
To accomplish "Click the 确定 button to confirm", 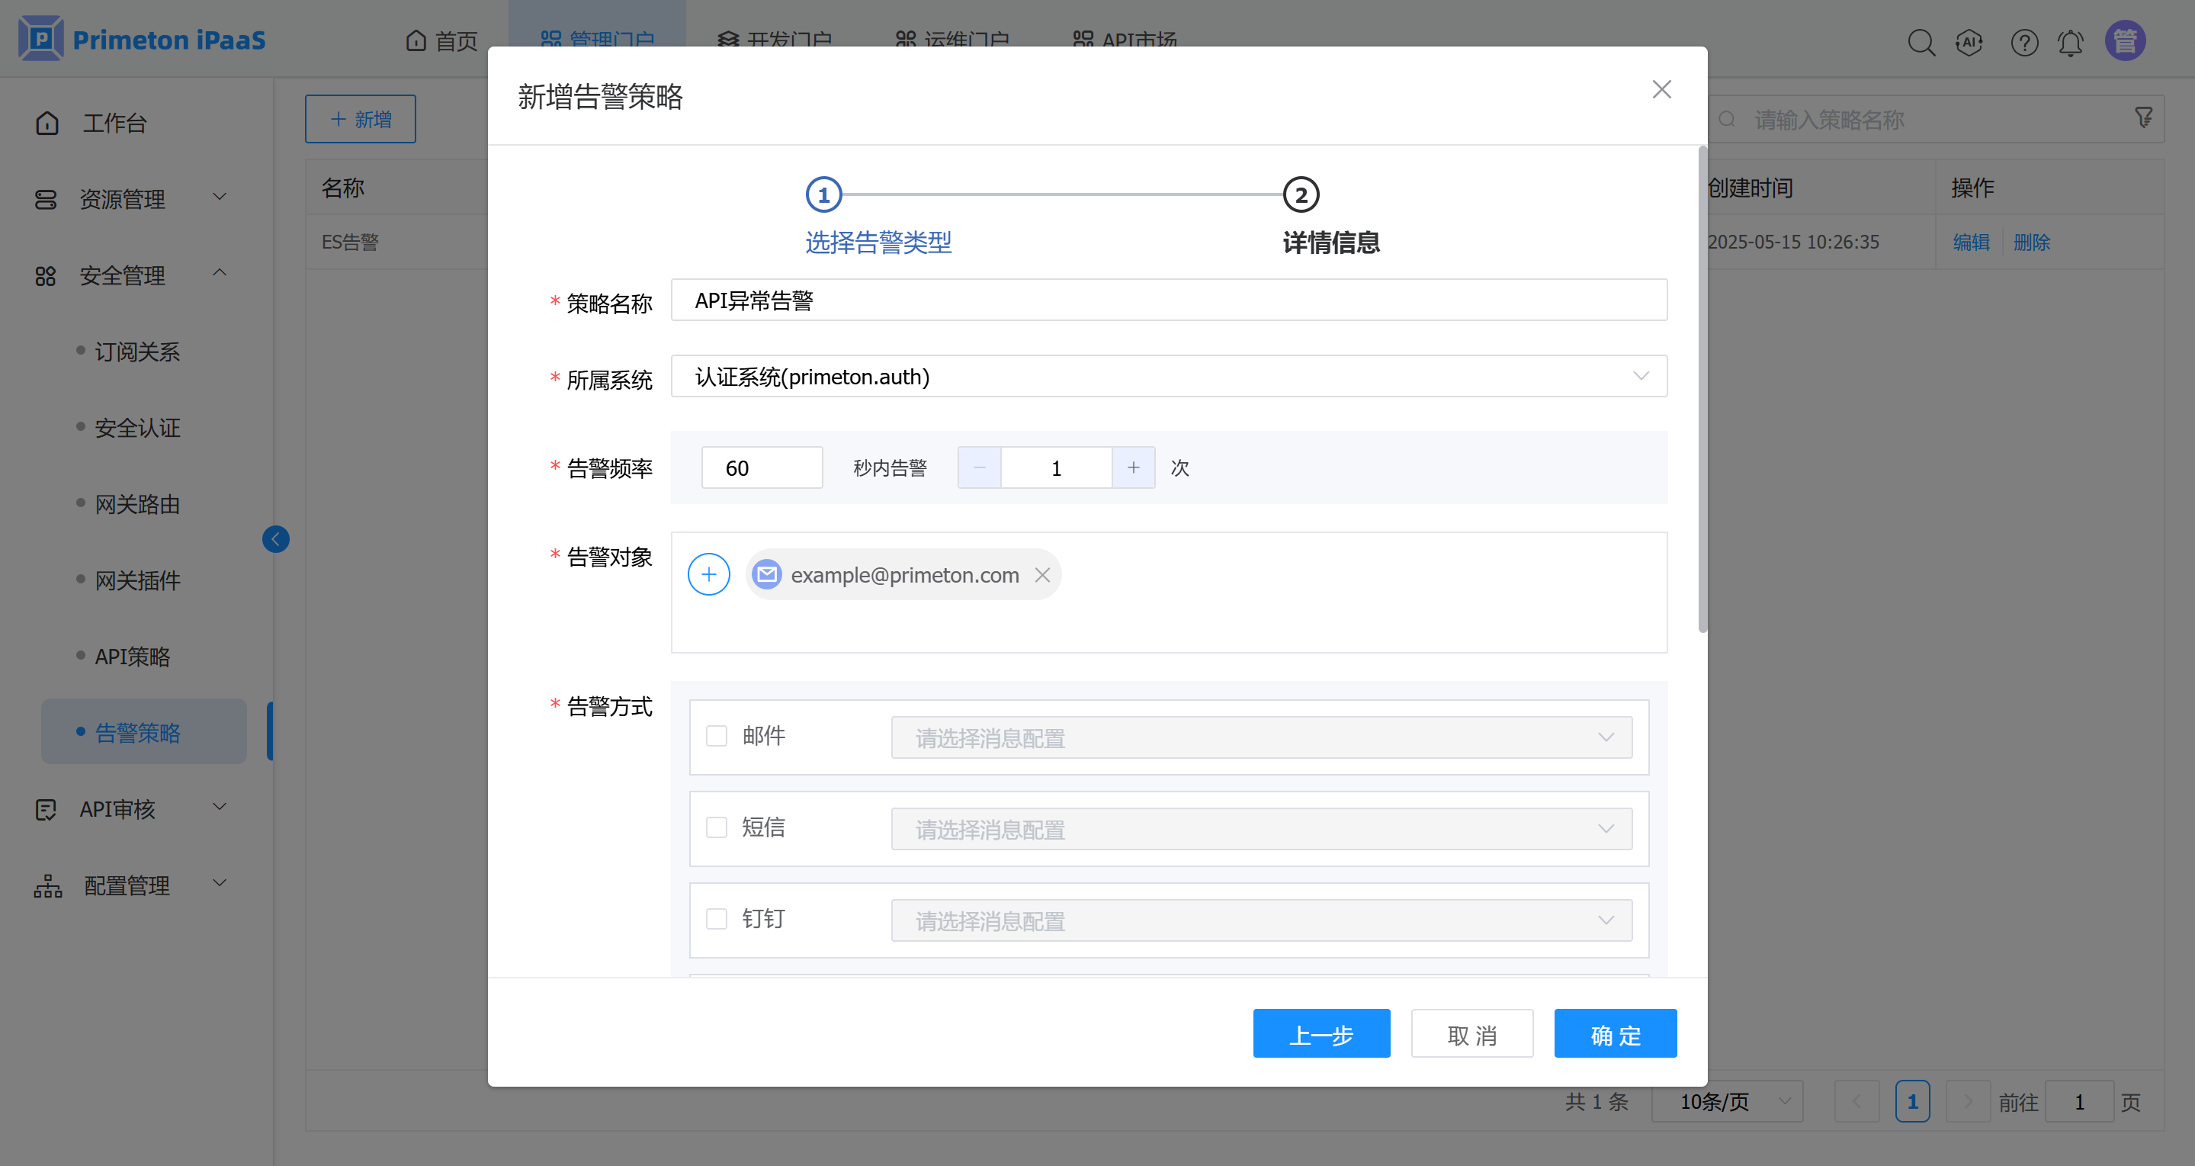I will pyautogui.click(x=1615, y=1034).
